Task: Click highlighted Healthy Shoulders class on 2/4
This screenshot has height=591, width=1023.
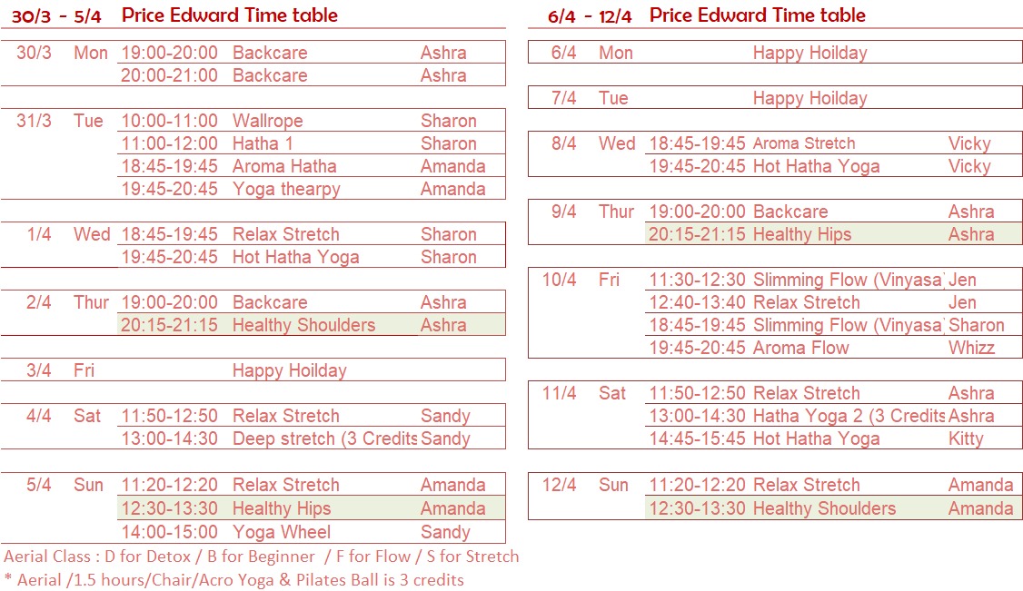Action: [303, 325]
